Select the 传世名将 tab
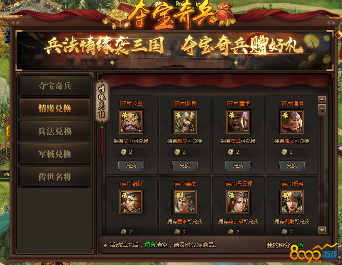 click(x=55, y=177)
